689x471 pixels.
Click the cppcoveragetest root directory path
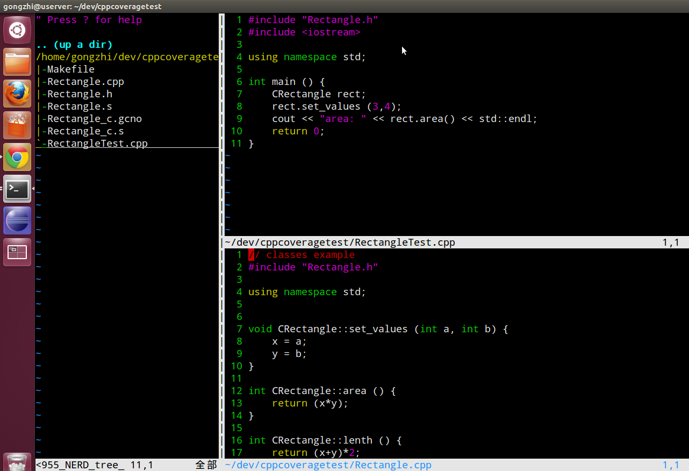127,57
